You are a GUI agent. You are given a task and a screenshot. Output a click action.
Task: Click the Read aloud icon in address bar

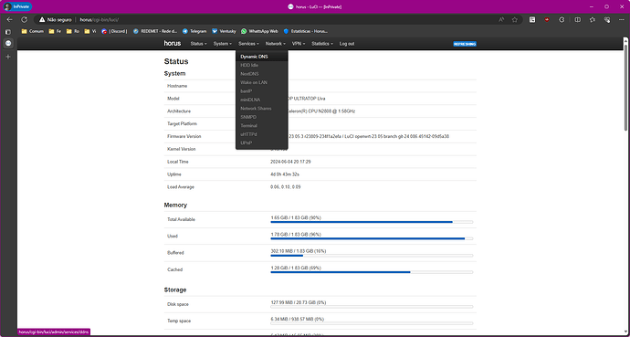(x=501, y=20)
